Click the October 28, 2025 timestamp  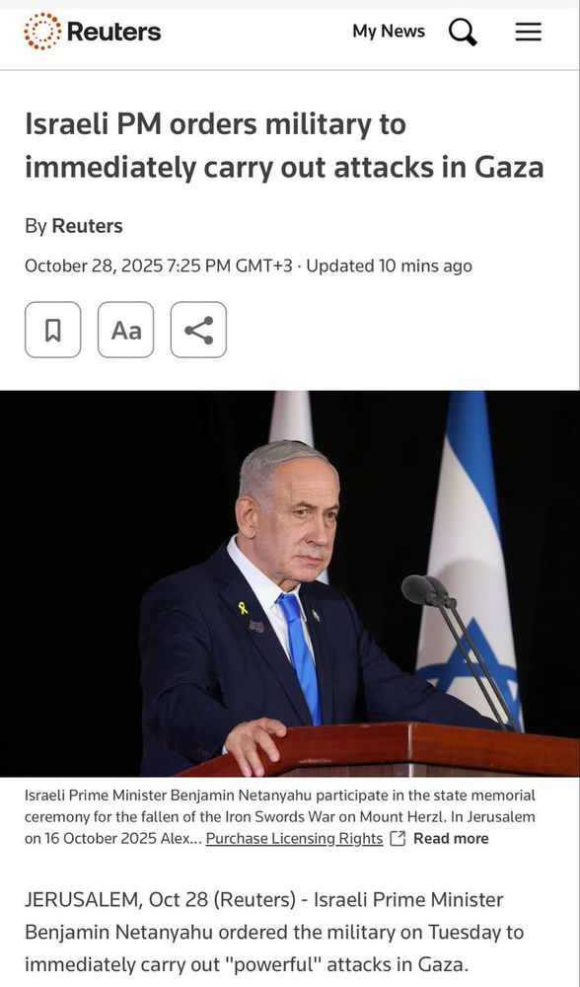[159, 266]
